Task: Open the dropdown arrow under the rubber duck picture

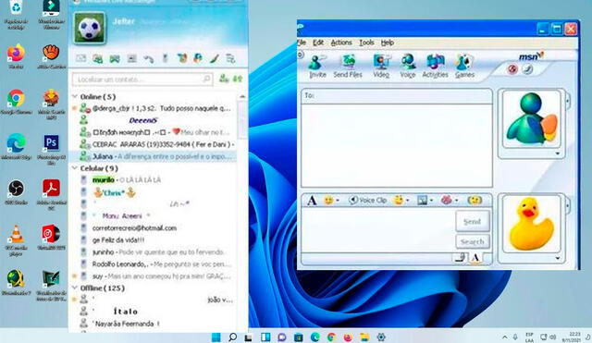Action: (557, 258)
